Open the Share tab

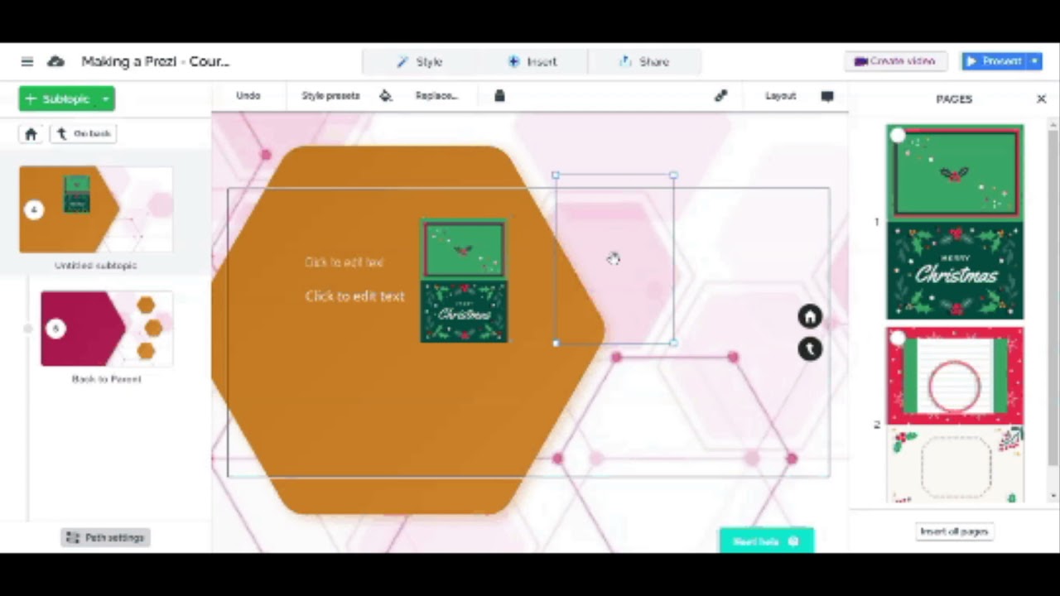[x=644, y=61]
